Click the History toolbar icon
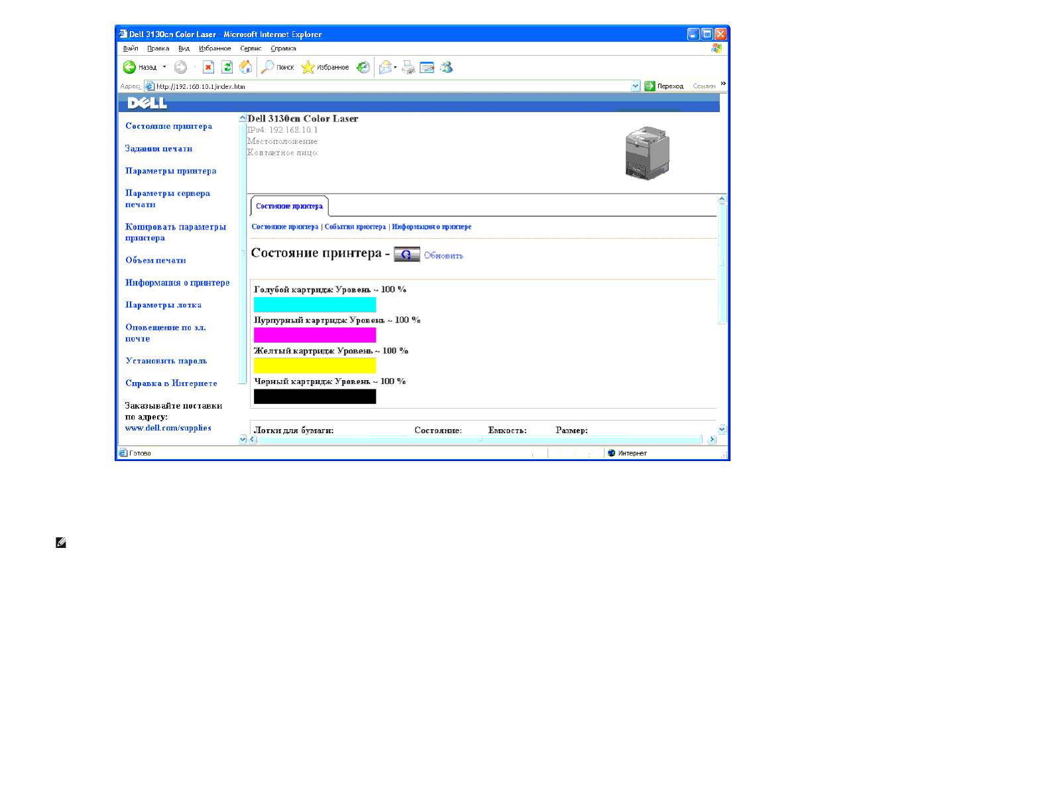 [x=363, y=67]
